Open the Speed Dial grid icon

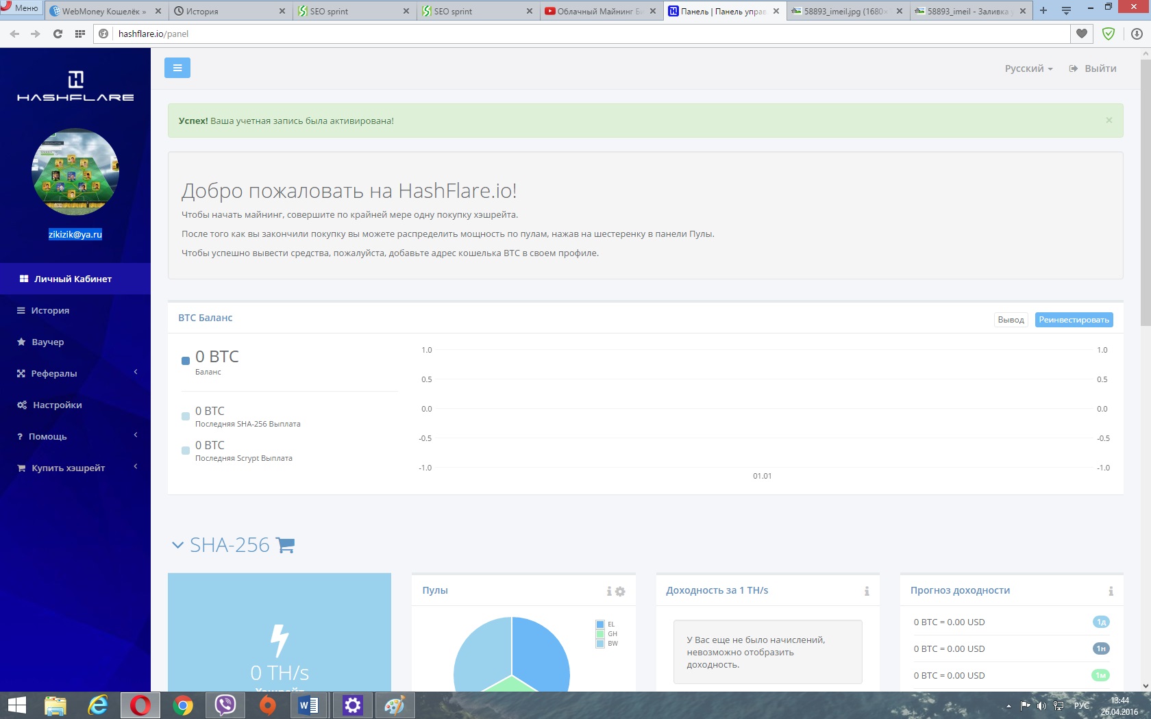pyautogui.click(x=80, y=34)
